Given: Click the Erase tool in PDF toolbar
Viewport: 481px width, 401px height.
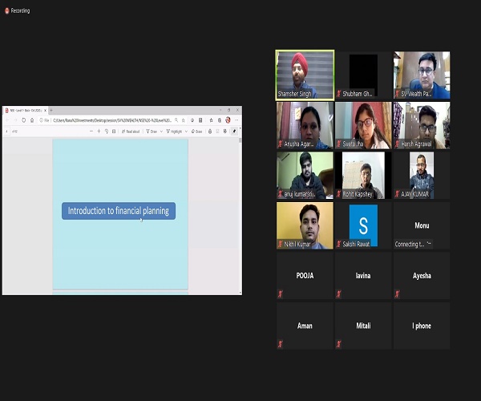Looking at the screenshot, I should pyautogui.click(x=196, y=132).
